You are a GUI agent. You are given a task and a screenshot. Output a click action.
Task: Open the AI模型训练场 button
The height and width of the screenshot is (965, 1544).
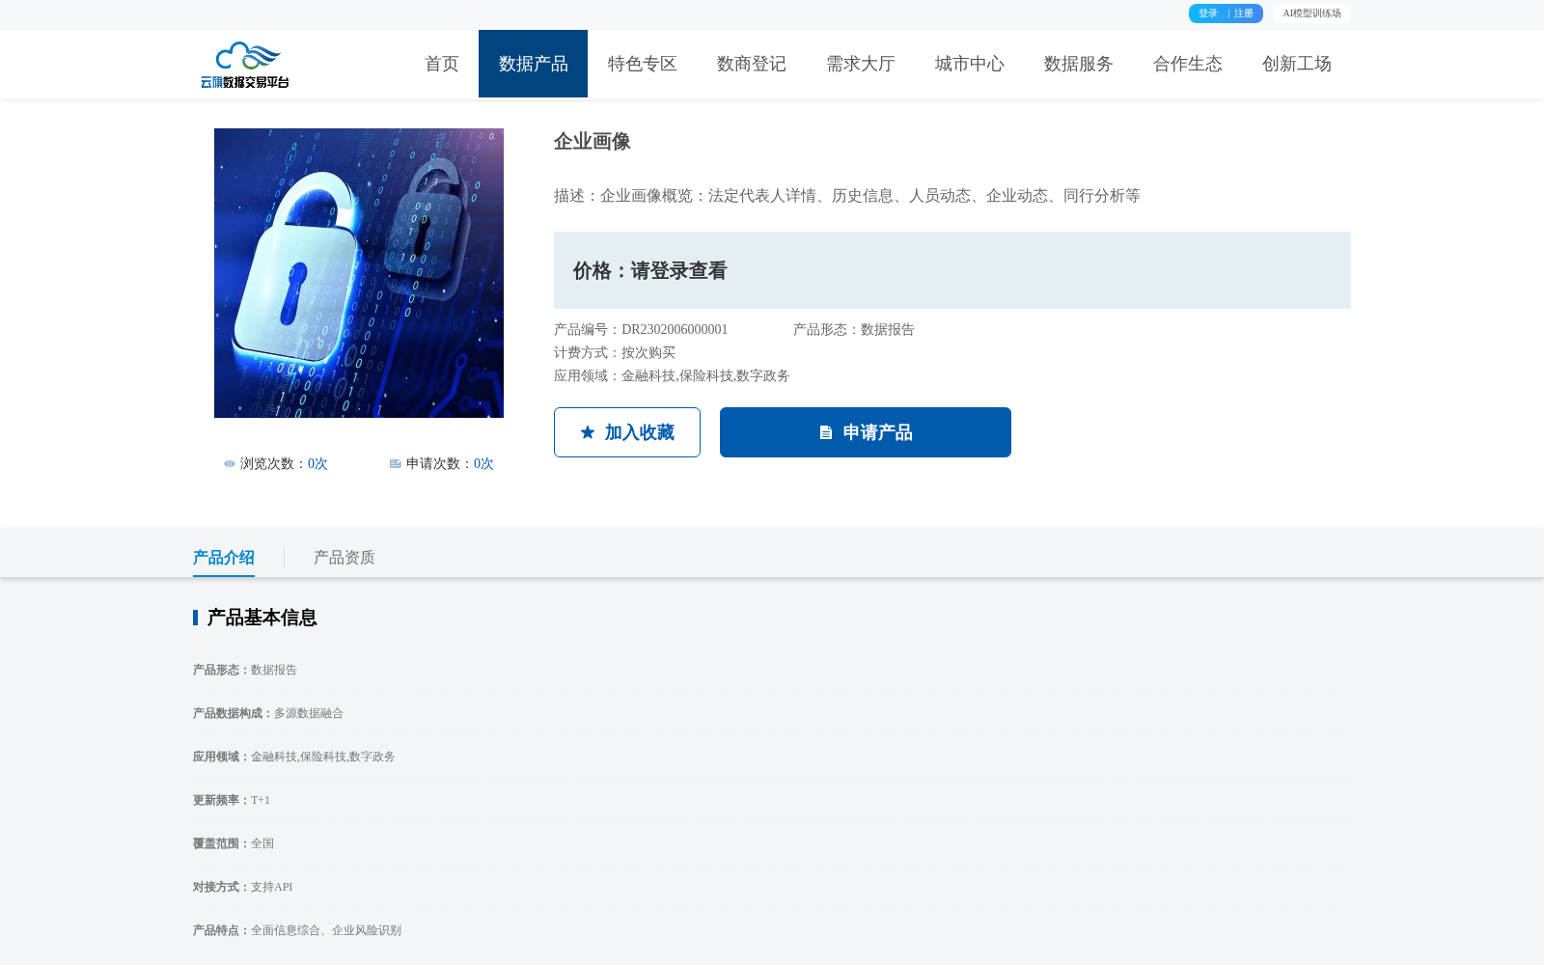pyautogui.click(x=1311, y=14)
